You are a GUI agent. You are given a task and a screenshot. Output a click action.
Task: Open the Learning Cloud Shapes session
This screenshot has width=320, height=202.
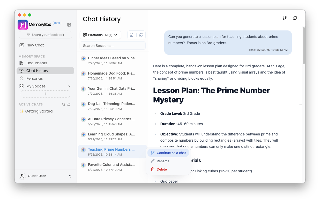(113, 136)
